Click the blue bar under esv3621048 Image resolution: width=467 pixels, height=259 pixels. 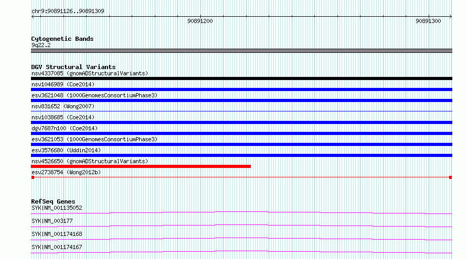pos(241,100)
